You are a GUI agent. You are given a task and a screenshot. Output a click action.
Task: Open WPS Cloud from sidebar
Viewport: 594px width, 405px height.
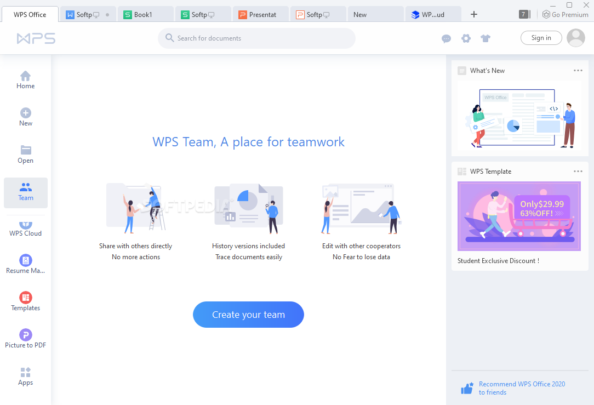(25, 229)
